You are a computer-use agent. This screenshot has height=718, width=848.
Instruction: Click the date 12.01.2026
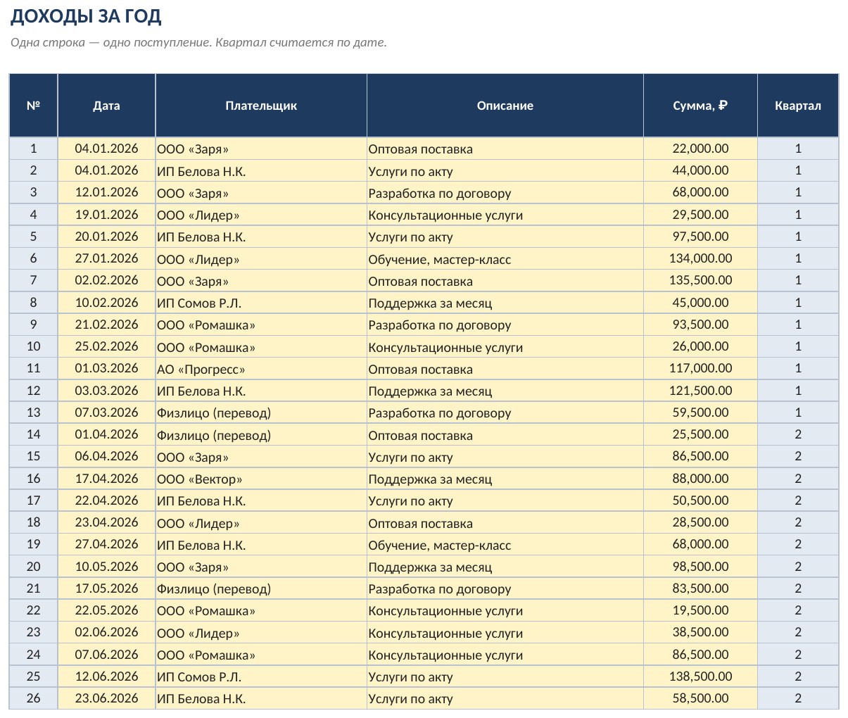106,192
